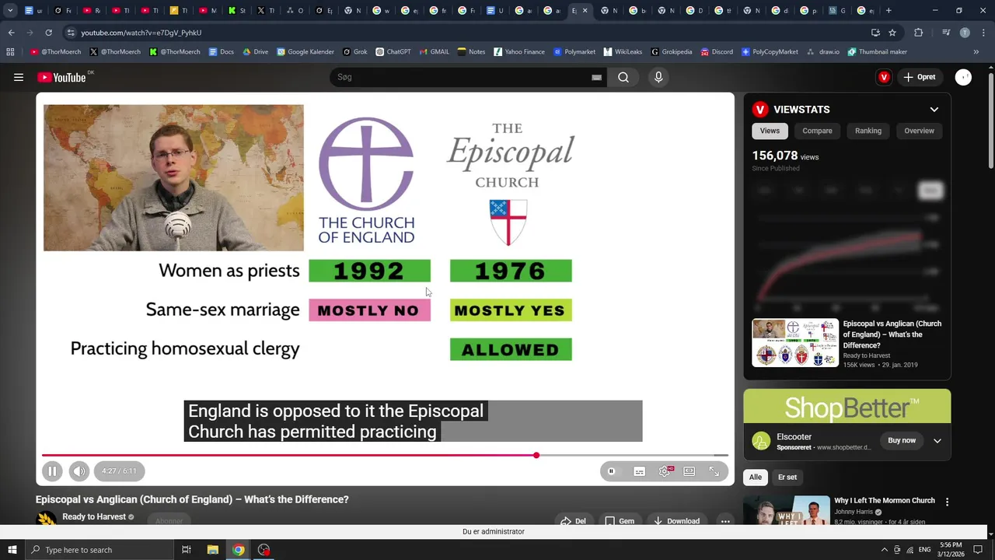Click the Windows taskbar search box
The width and height of the screenshot is (995, 560).
(x=99, y=550)
